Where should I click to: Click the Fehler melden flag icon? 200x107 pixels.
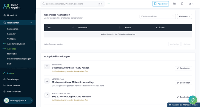tap(4, 85)
